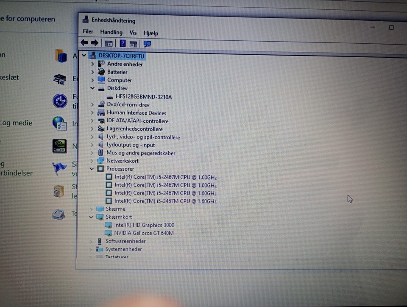The width and height of the screenshot is (407, 307).
Task: Select the Skærme tree item
Action: click(115, 209)
